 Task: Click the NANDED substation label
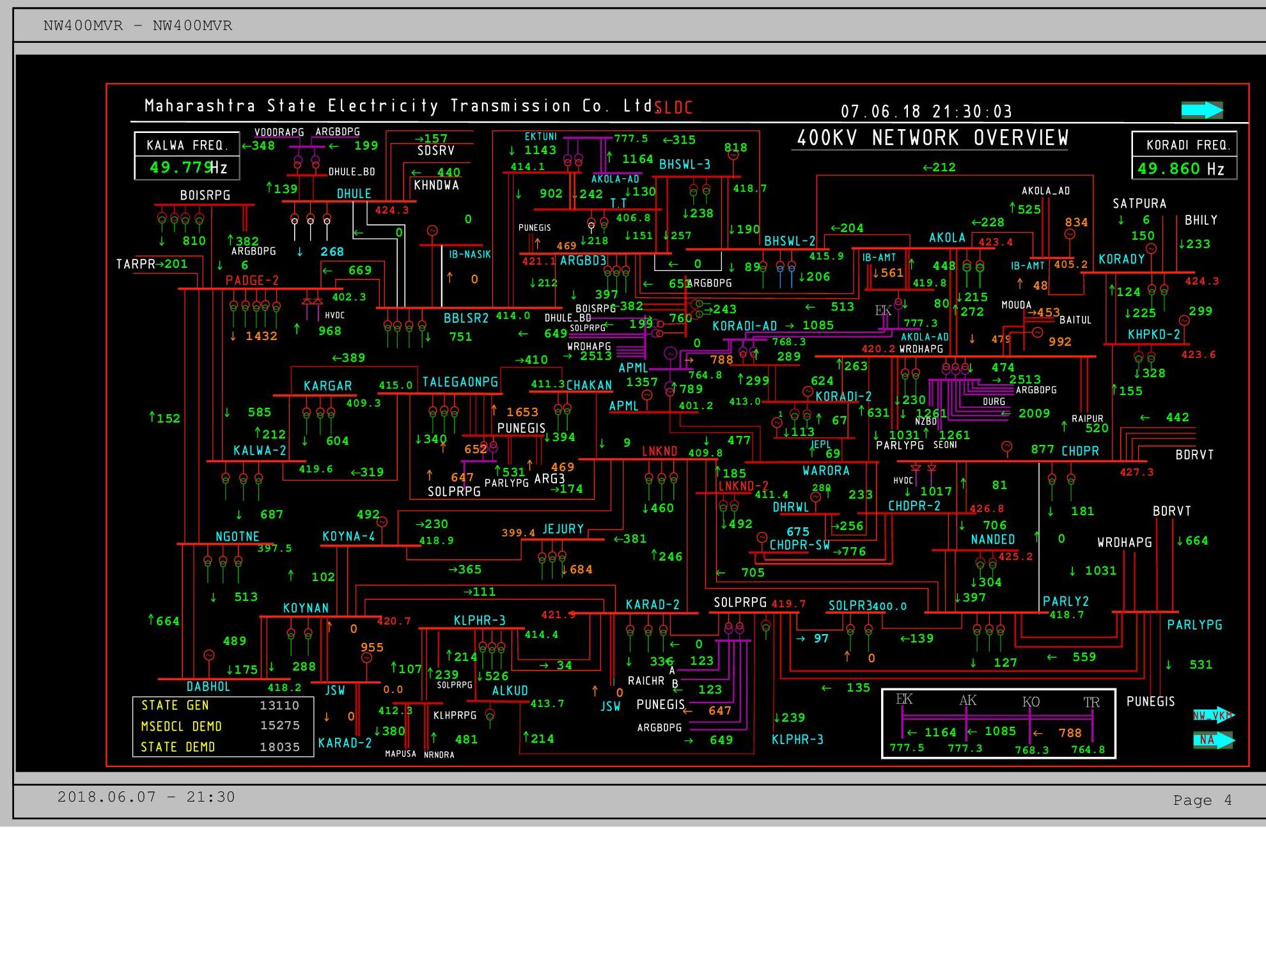point(992,539)
